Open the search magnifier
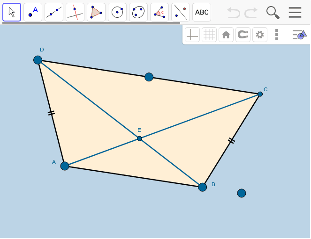This screenshot has height=239, width=311. pos(273,13)
